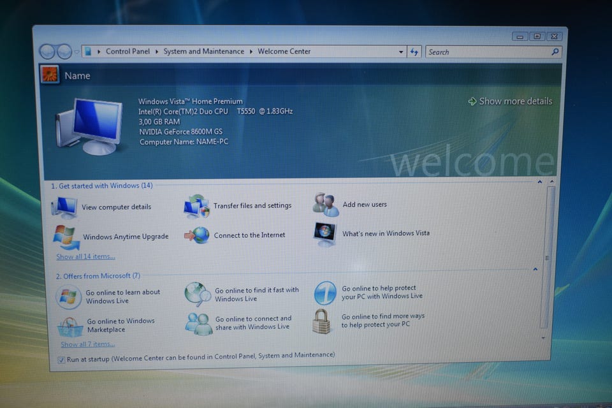Click the padlock icon for more protection
Image resolution: width=612 pixels, height=408 pixels.
pyautogui.click(x=321, y=321)
